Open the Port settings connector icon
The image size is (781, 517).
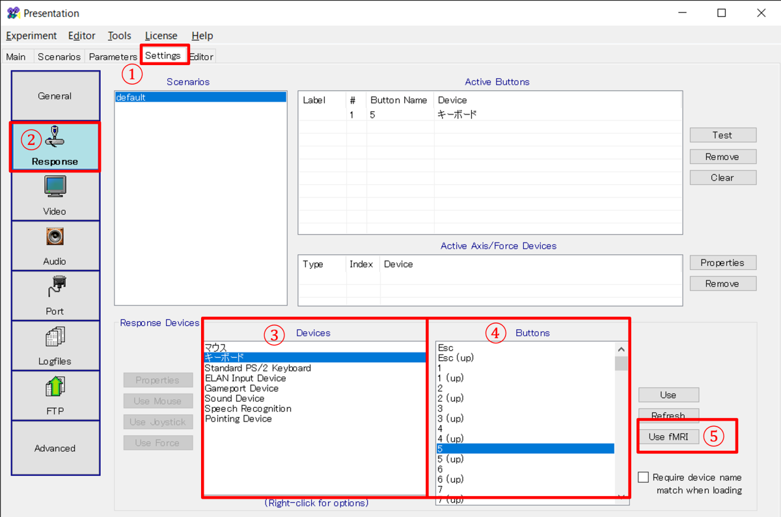click(x=55, y=286)
